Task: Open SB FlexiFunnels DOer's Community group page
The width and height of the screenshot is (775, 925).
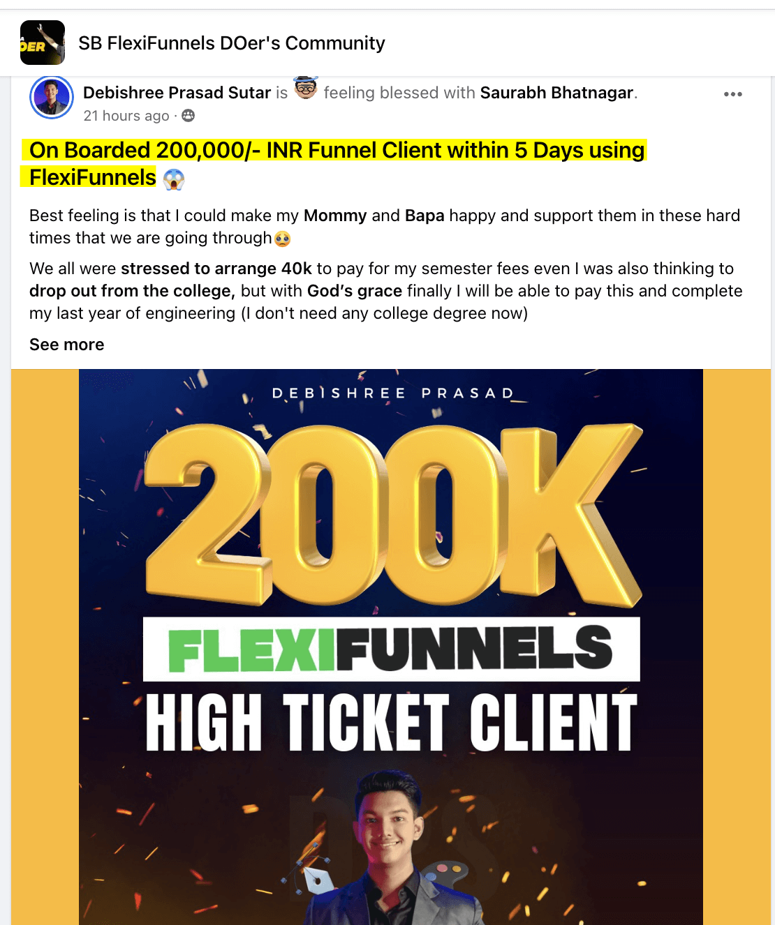Action: (x=232, y=43)
